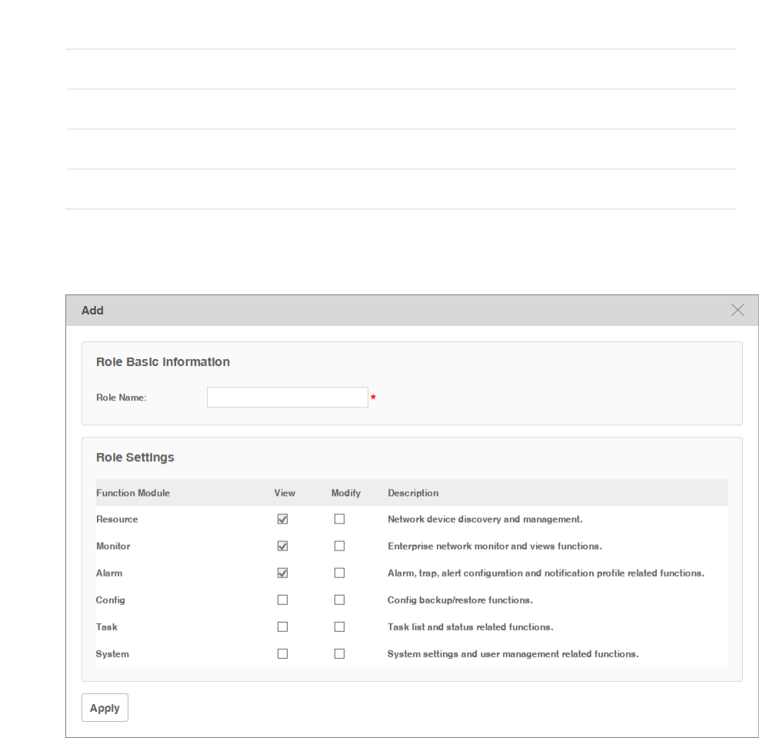Uncheck View permission for Alarm
Image resolution: width=759 pixels, height=738 pixels.
pos(283,573)
